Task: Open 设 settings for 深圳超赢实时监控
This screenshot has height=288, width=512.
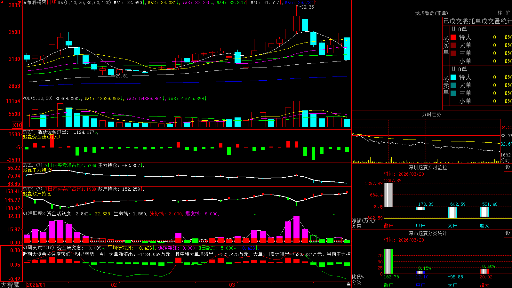Action: pos(508,167)
